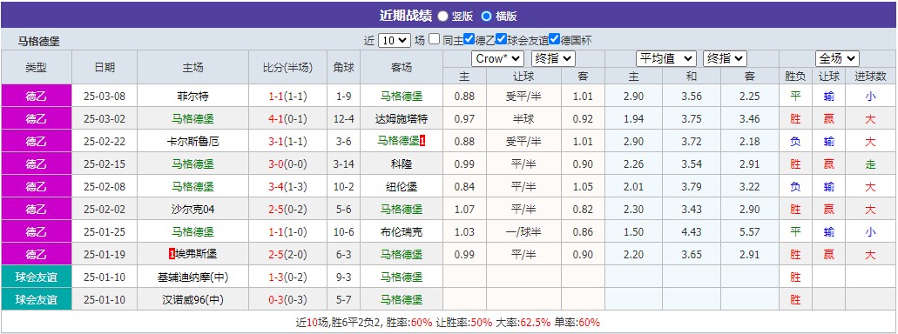Click the 胜率:60% summary text
This screenshot has height=334, width=898.
[x=409, y=322]
